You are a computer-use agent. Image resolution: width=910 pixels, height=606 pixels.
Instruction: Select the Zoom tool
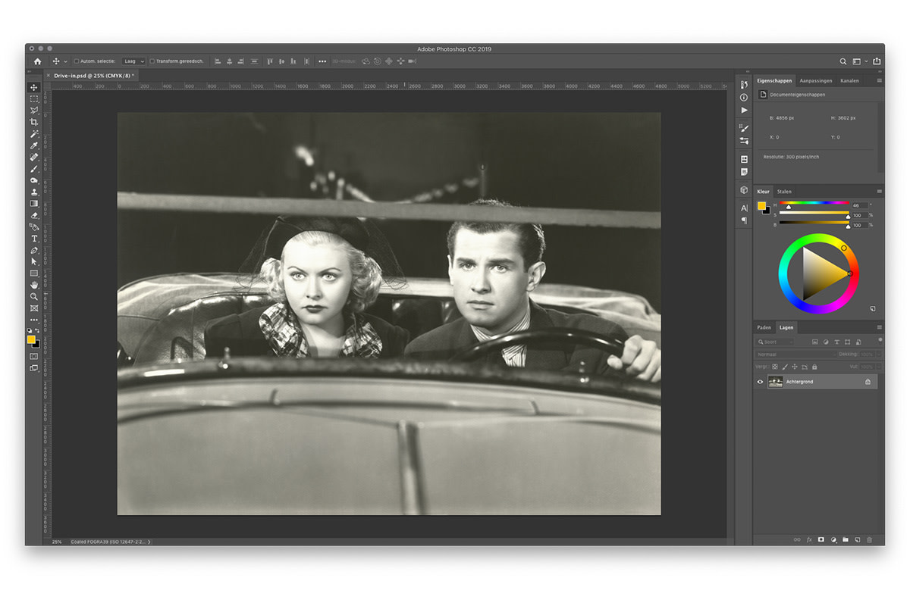click(x=34, y=297)
